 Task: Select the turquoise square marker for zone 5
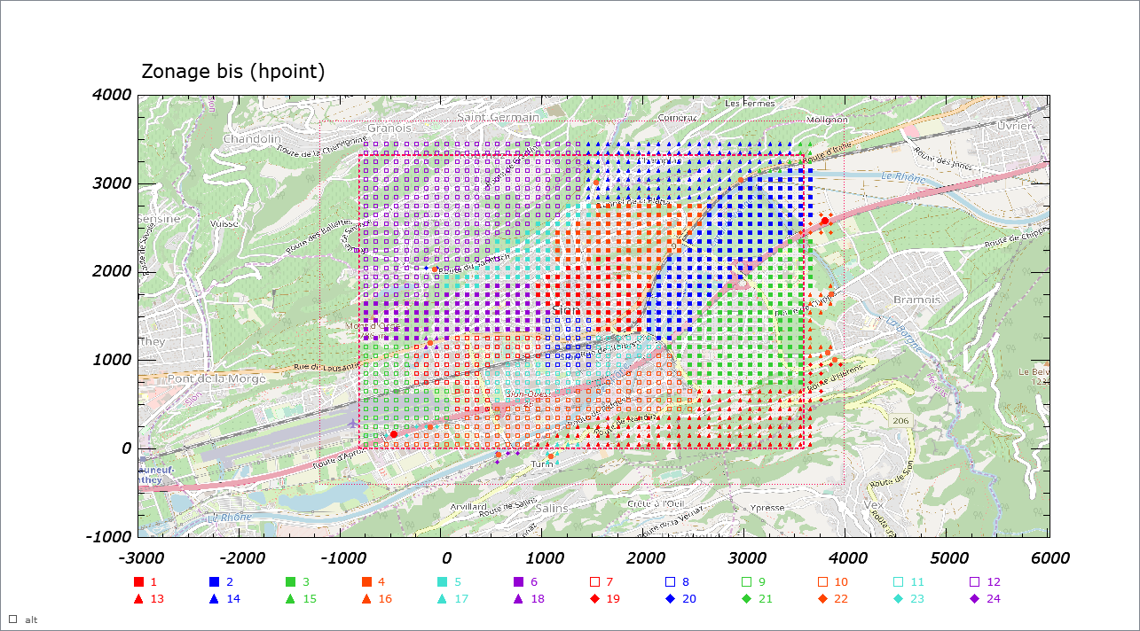(441, 581)
